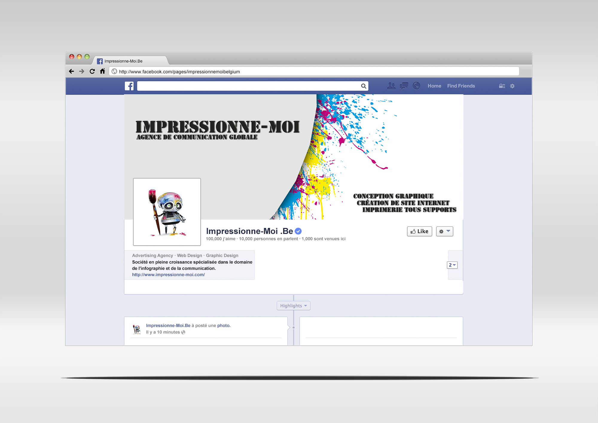Click the Facebook logo in the blue bar
This screenshot has height=423, width=598.
(x=129, y=86)
